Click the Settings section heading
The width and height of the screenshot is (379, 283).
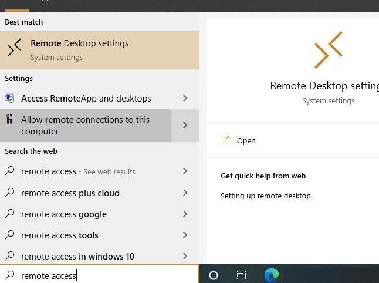(x=19, y=78)
